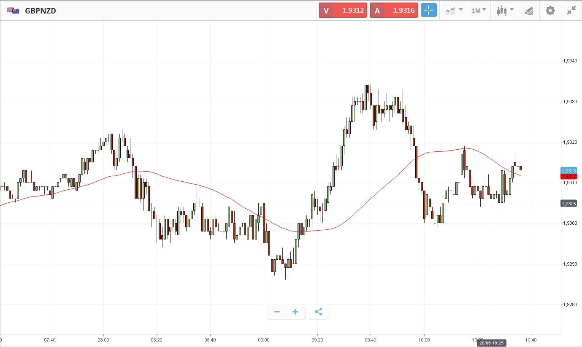582x347 pixels.
Task: Open the drawing tools icon
Action: 529,11
